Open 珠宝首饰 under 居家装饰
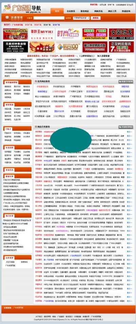Screen dimensions: 136x324 tap(17, 109)
